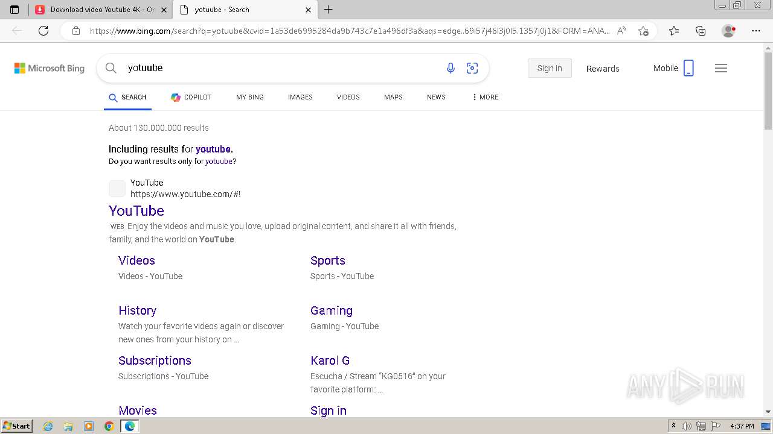The image size is (773, 434).
Task: Close the Download video Youtube 4K tab
Action: (x=164, y=10)
